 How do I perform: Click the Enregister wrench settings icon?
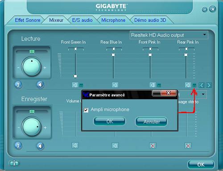click(18, 146)
